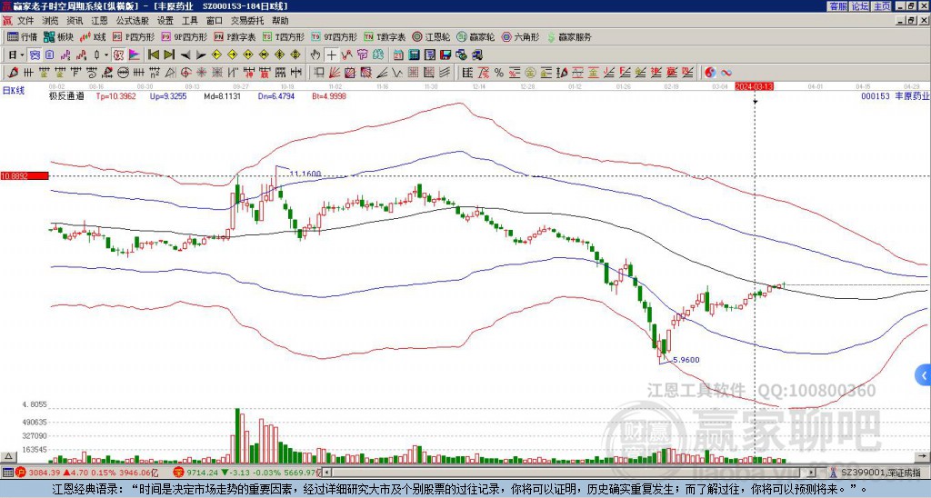Viewport: 931px width, 498px height.
Task: Select the hand pan tool
Action: [315, 55]
